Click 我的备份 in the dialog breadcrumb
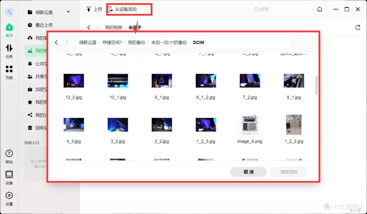 (x=137, y=42)
